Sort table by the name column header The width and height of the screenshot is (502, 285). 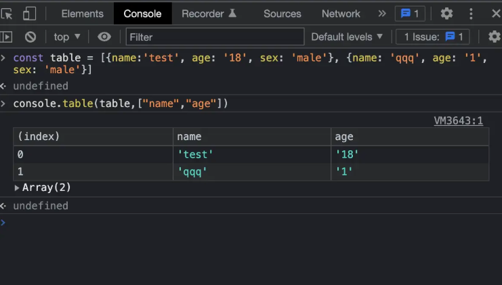coord(251,137)
